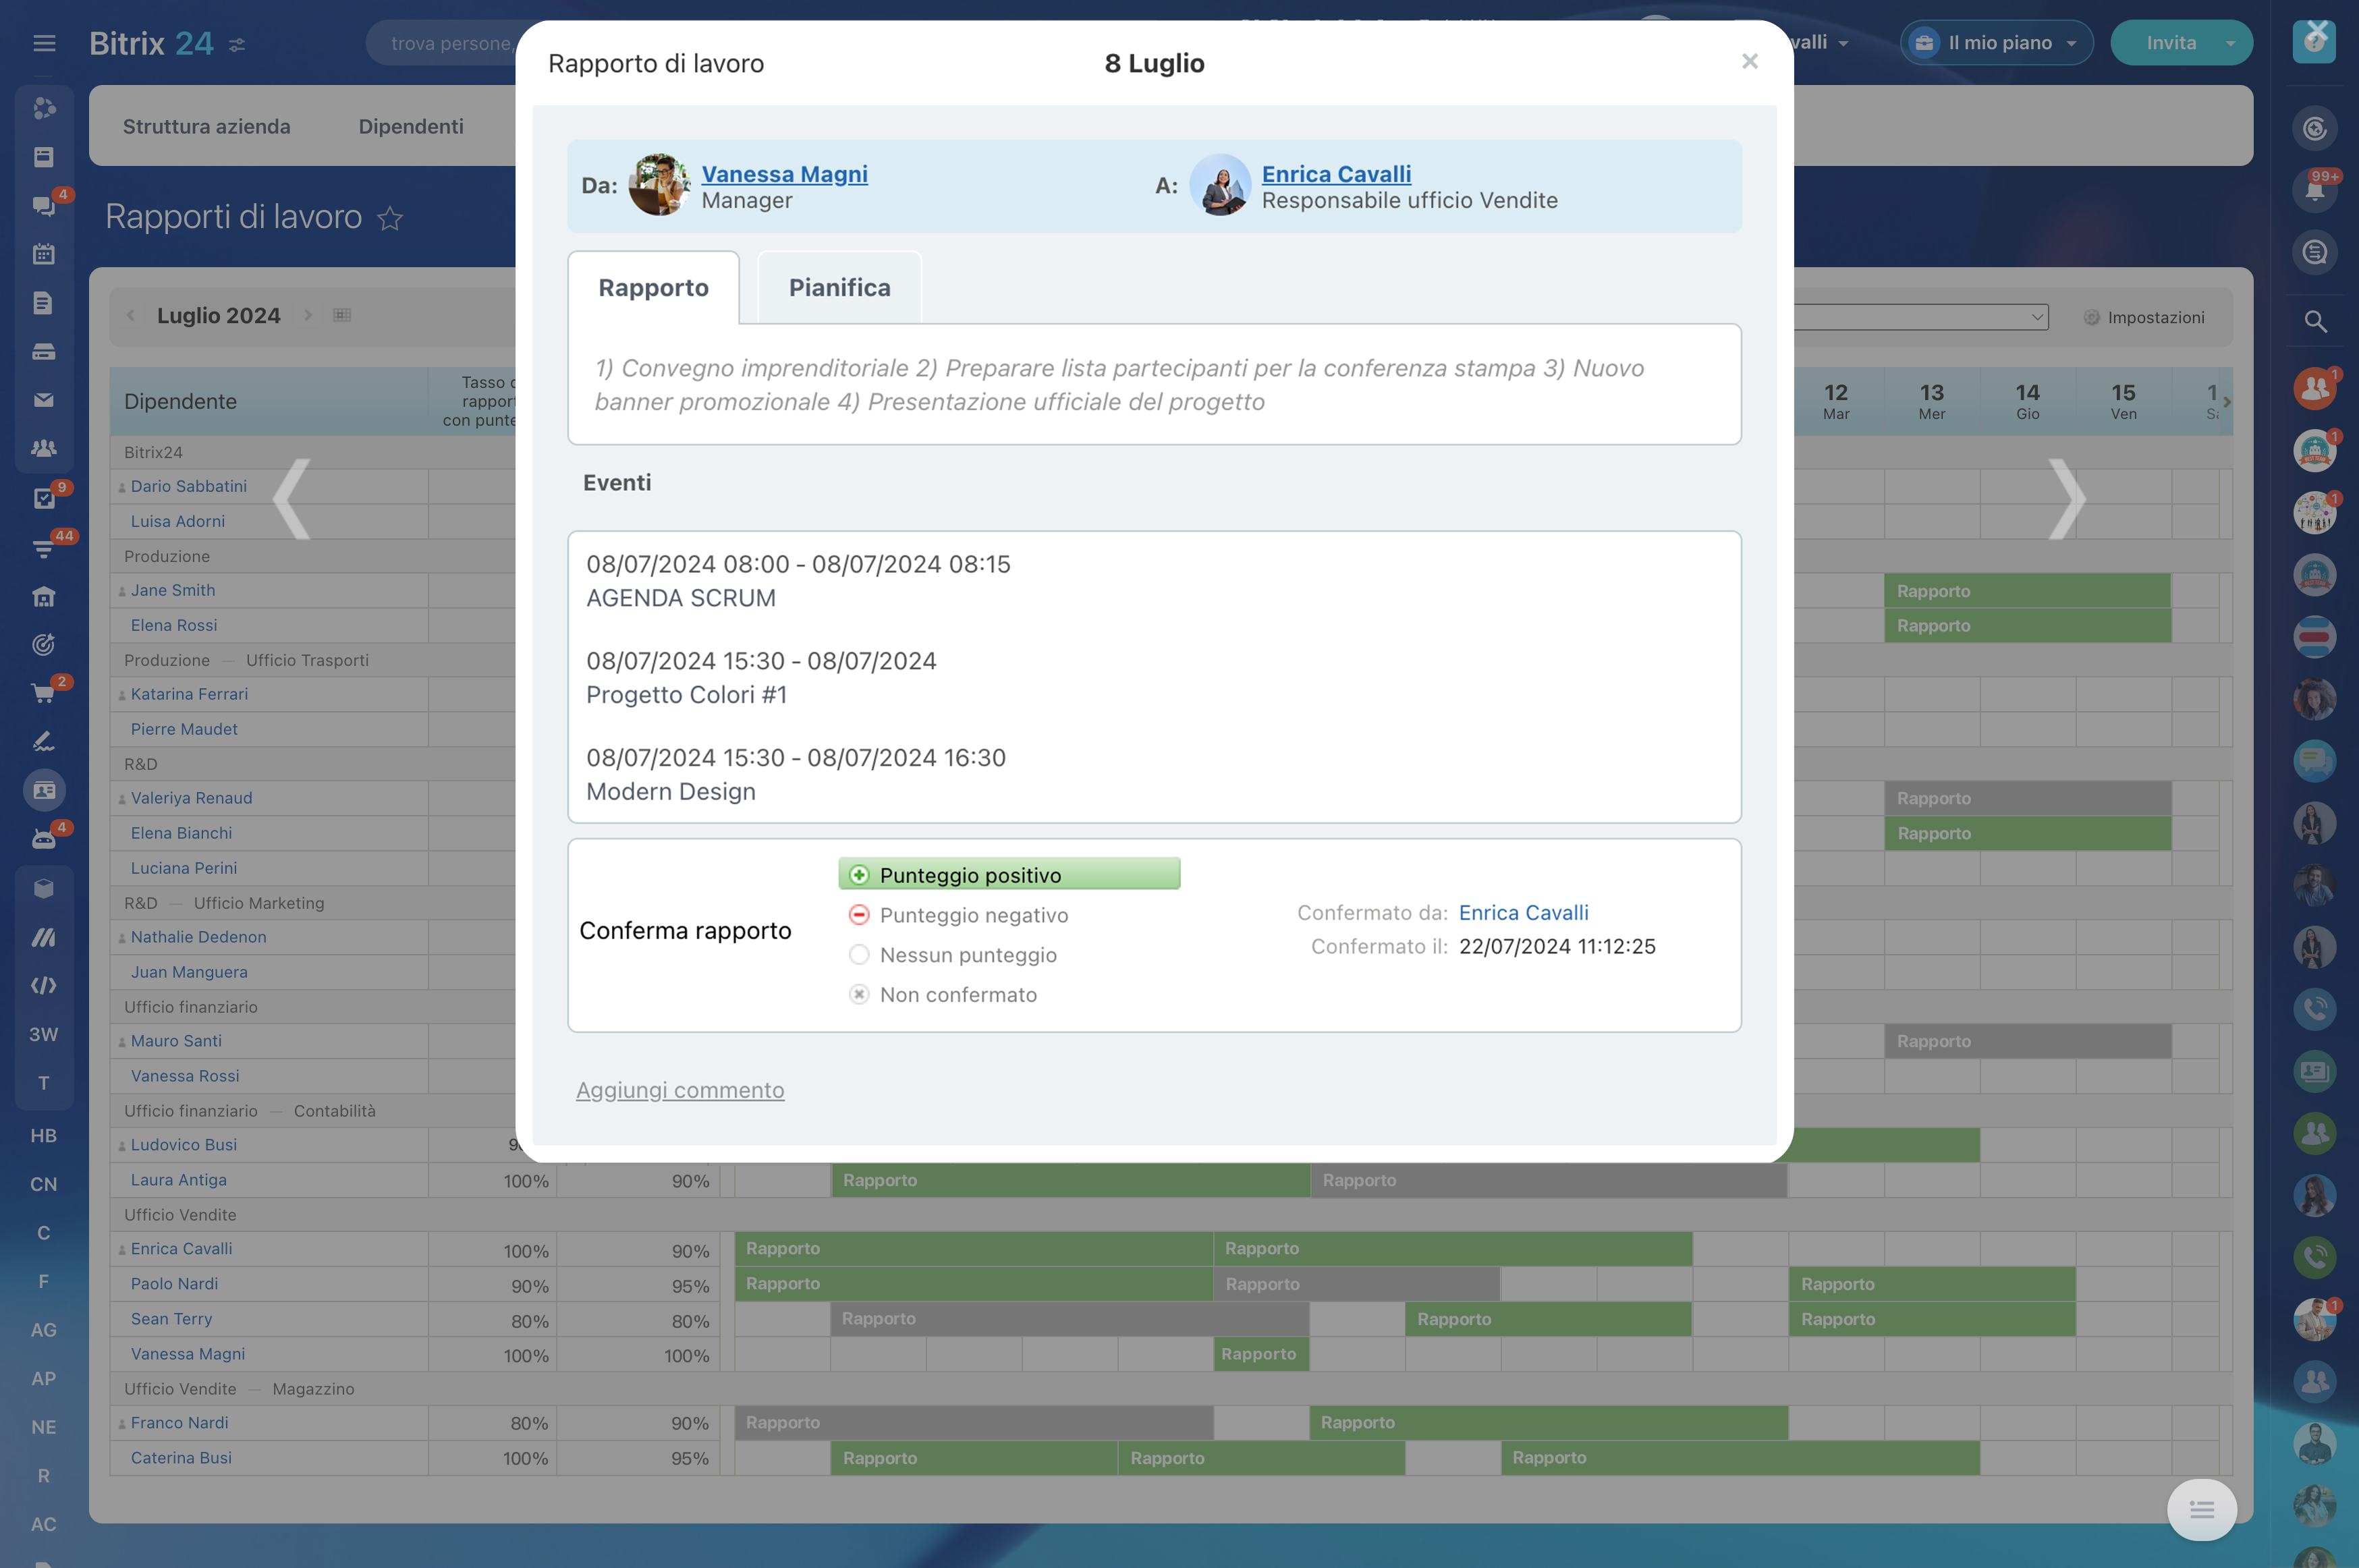Screen dimensions: 2359x1568
Task: Add Rapporti di lavoro to favorites star
Action: point(390,218)
